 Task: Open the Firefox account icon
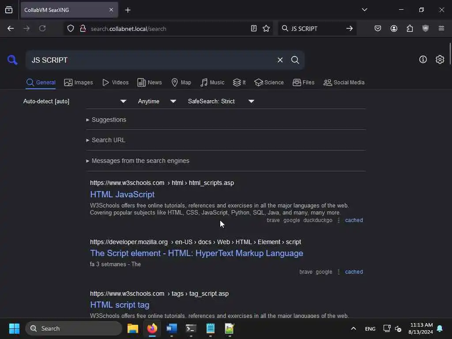pyautogui.click(x=394, y=29)
